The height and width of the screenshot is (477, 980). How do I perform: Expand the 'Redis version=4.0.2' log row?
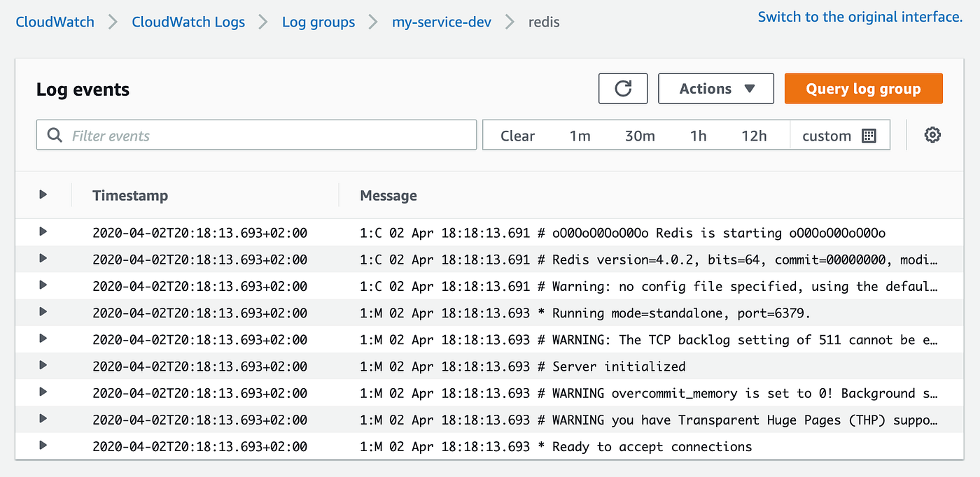[x=43, y=258]
